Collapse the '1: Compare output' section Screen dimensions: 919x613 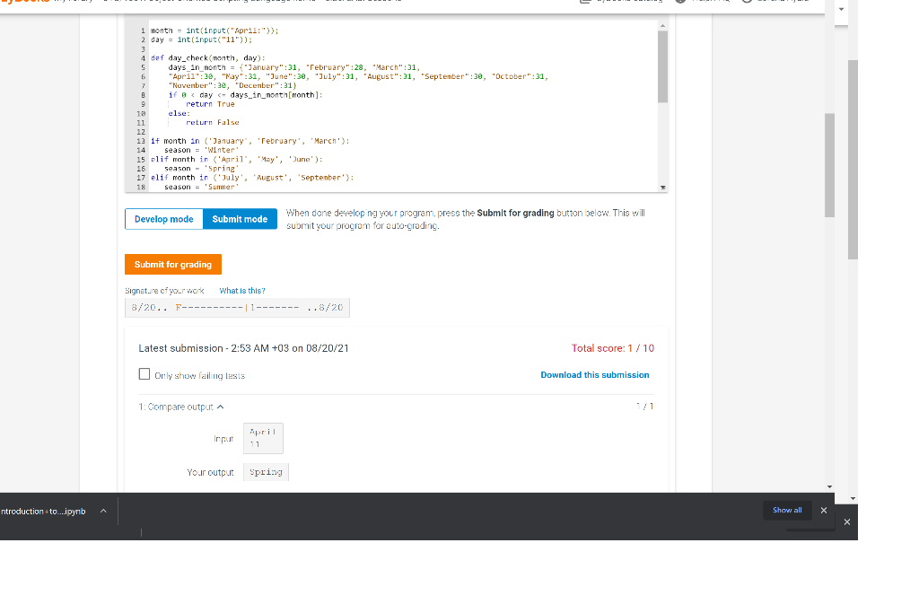coord(223,406)
